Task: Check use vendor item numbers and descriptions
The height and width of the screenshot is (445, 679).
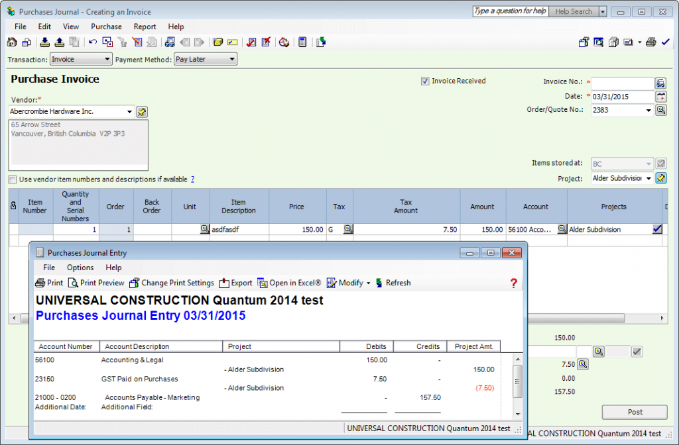Action: coord(11,179)
